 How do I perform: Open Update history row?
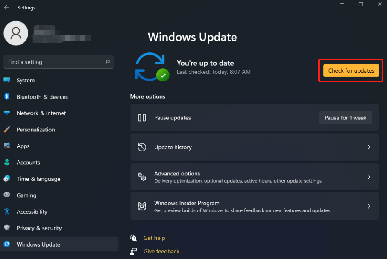[255, 147]
